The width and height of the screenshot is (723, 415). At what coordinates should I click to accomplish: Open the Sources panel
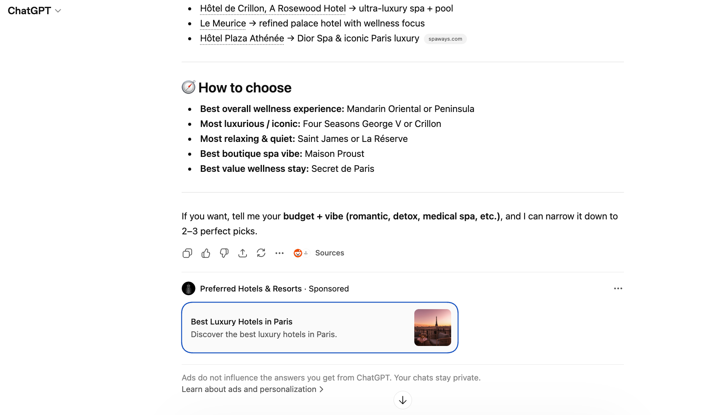coord(329,253)
